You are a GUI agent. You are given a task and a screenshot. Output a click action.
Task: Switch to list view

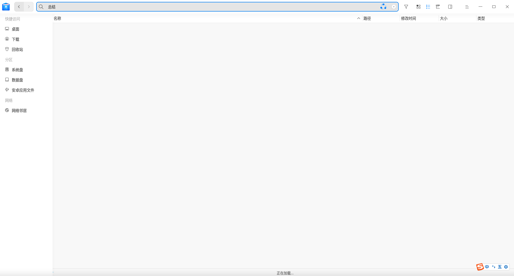coord(428,7)
